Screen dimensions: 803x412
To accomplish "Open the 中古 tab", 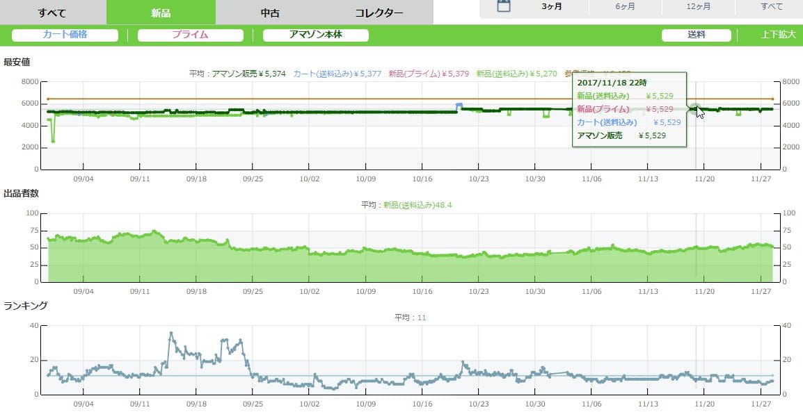I will [x=270, y=13].
